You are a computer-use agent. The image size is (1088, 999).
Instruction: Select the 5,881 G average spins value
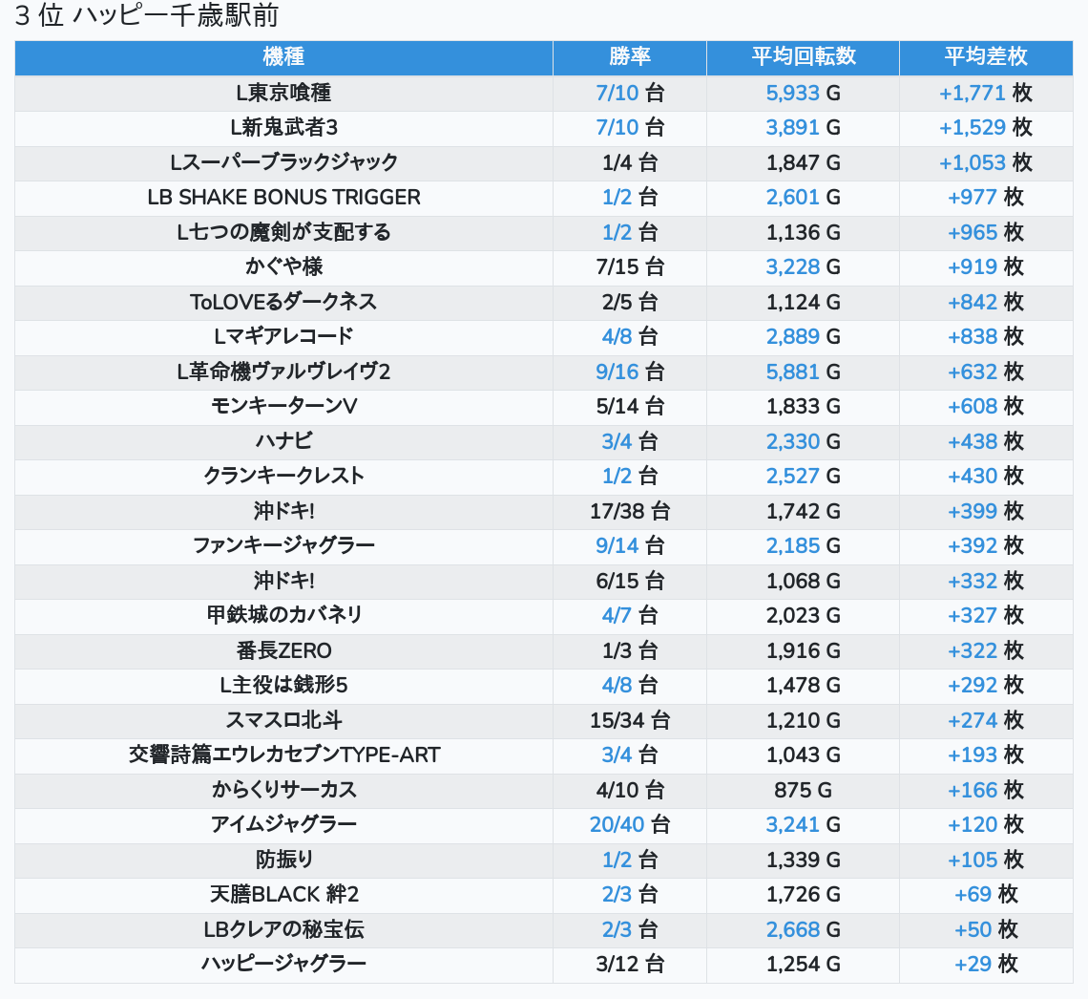(x=803, y=372)
